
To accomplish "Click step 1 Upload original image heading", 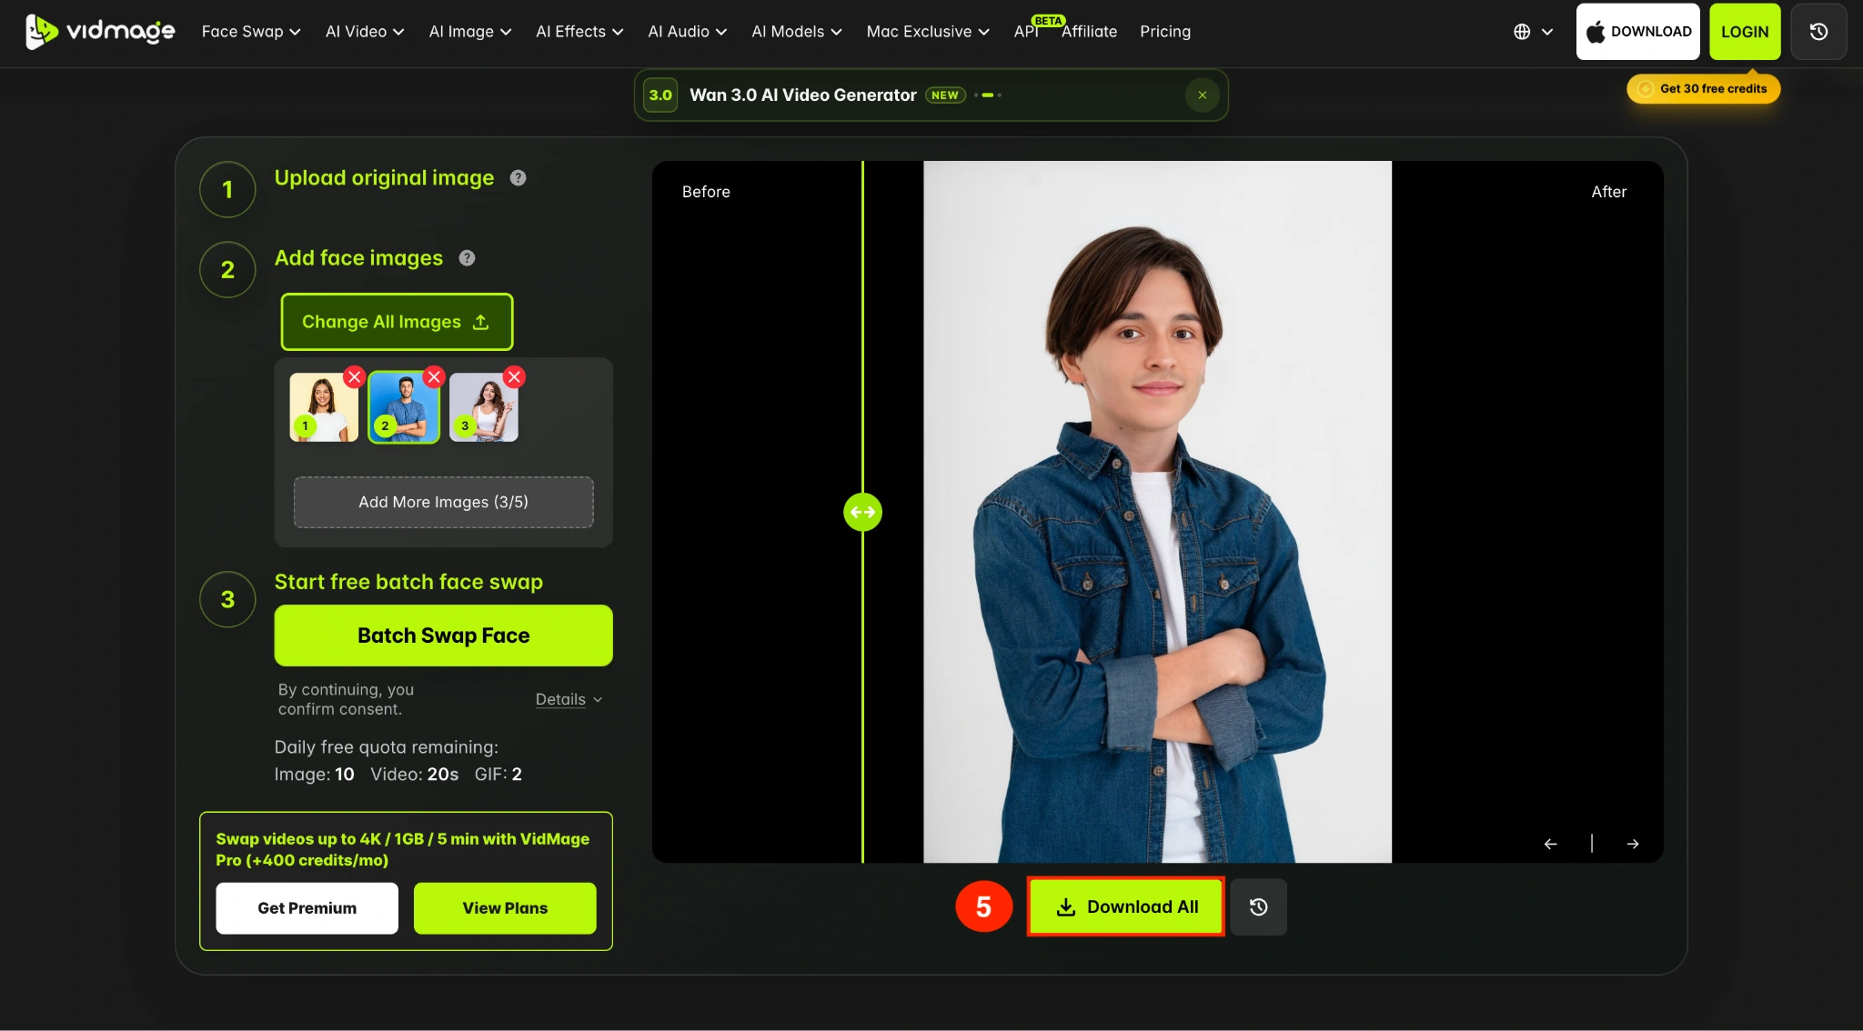I will tap(384, 178).
